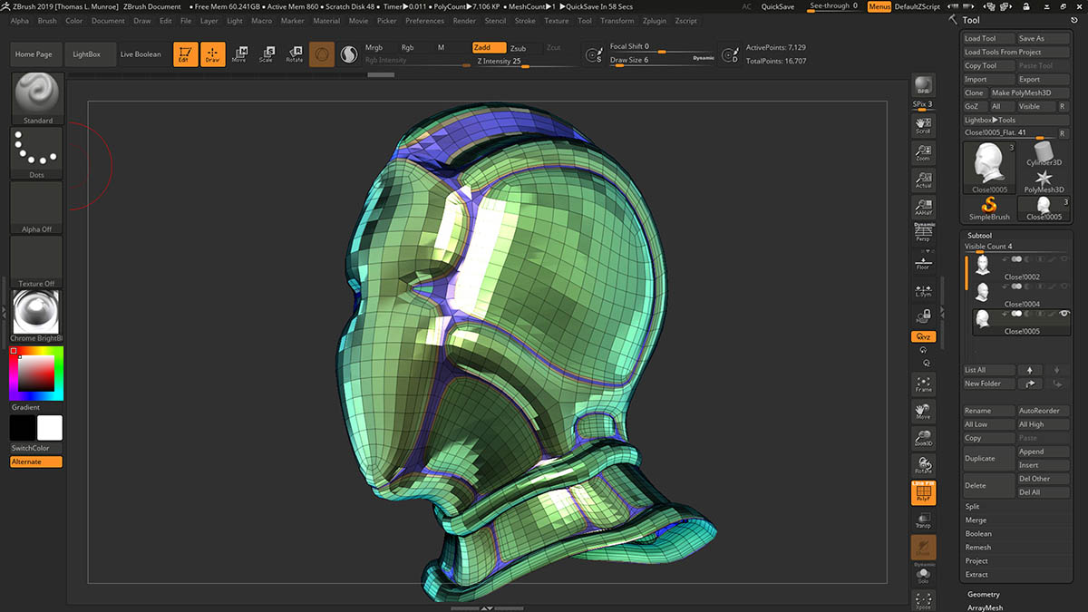Expand the Remesh section
1088x612 pixels.
click(x=978, y=548)
